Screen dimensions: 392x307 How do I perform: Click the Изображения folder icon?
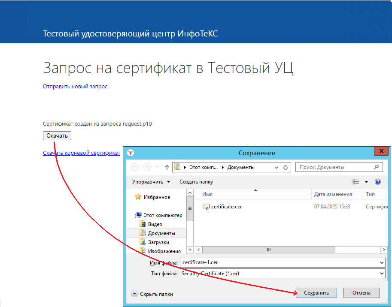[143, 250]
